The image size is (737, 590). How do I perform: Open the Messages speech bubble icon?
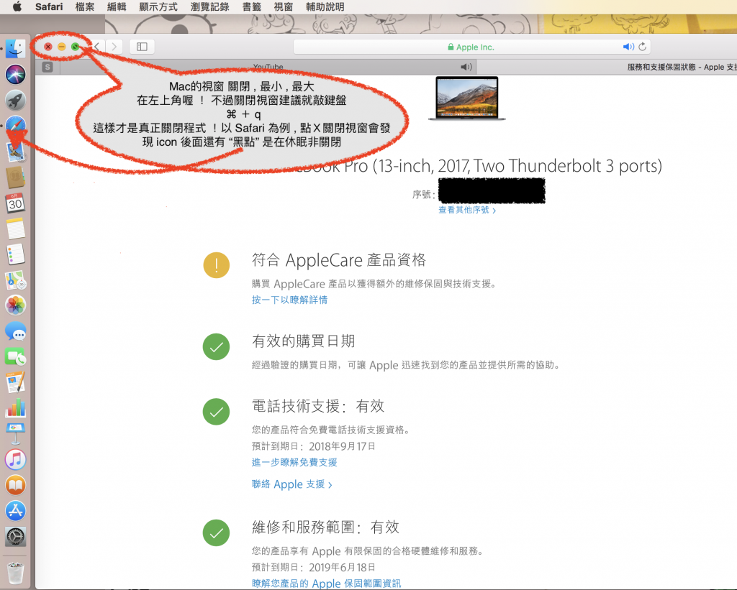click(x=16, y=331)
